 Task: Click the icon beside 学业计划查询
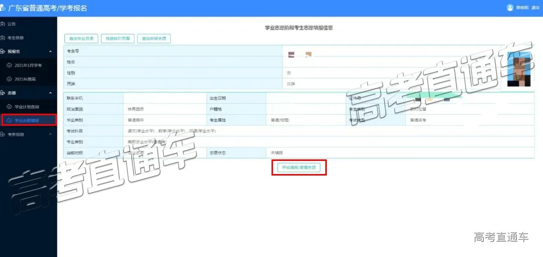coord(9,107)
